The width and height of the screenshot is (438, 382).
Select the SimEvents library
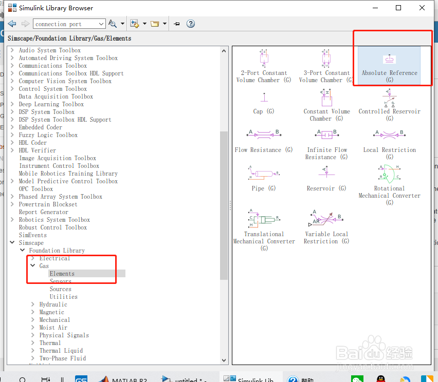(x=33, y=235)
